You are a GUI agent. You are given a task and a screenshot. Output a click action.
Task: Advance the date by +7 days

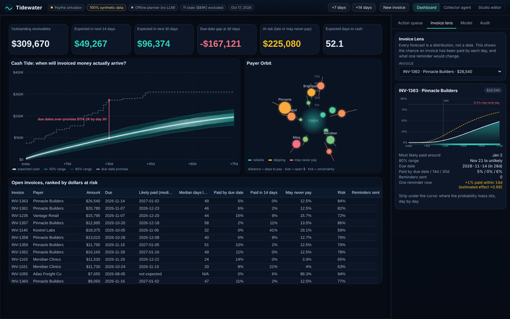point(339,8)
